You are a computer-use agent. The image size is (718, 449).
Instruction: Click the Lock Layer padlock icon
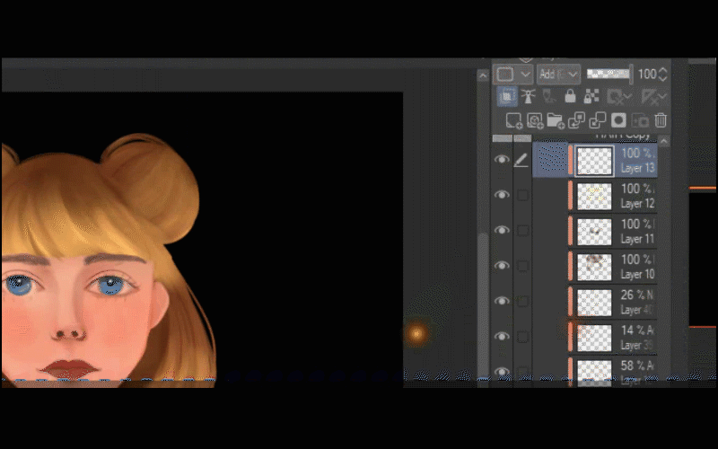tap(570, 97)
